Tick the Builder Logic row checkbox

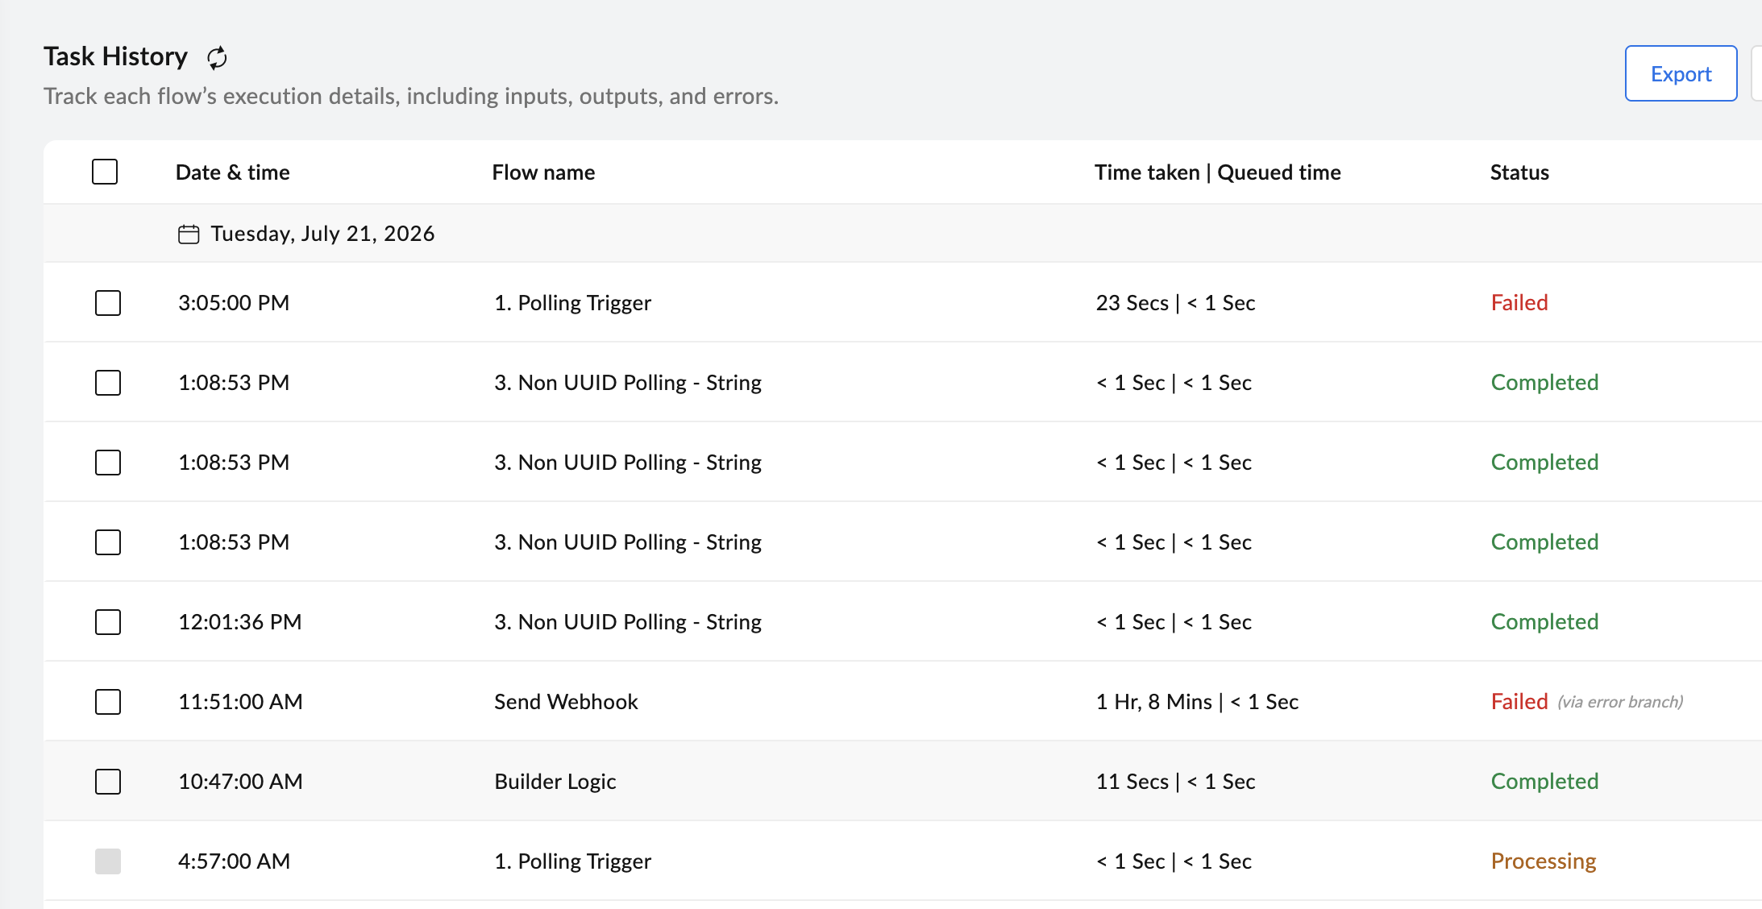(108, 782)
